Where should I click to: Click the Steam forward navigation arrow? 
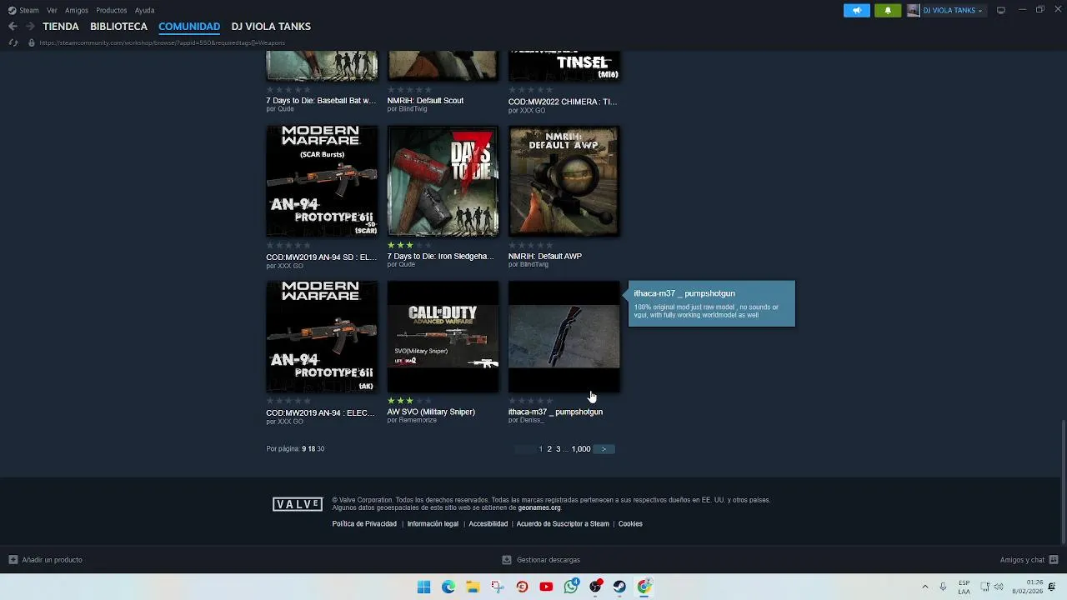30,27
